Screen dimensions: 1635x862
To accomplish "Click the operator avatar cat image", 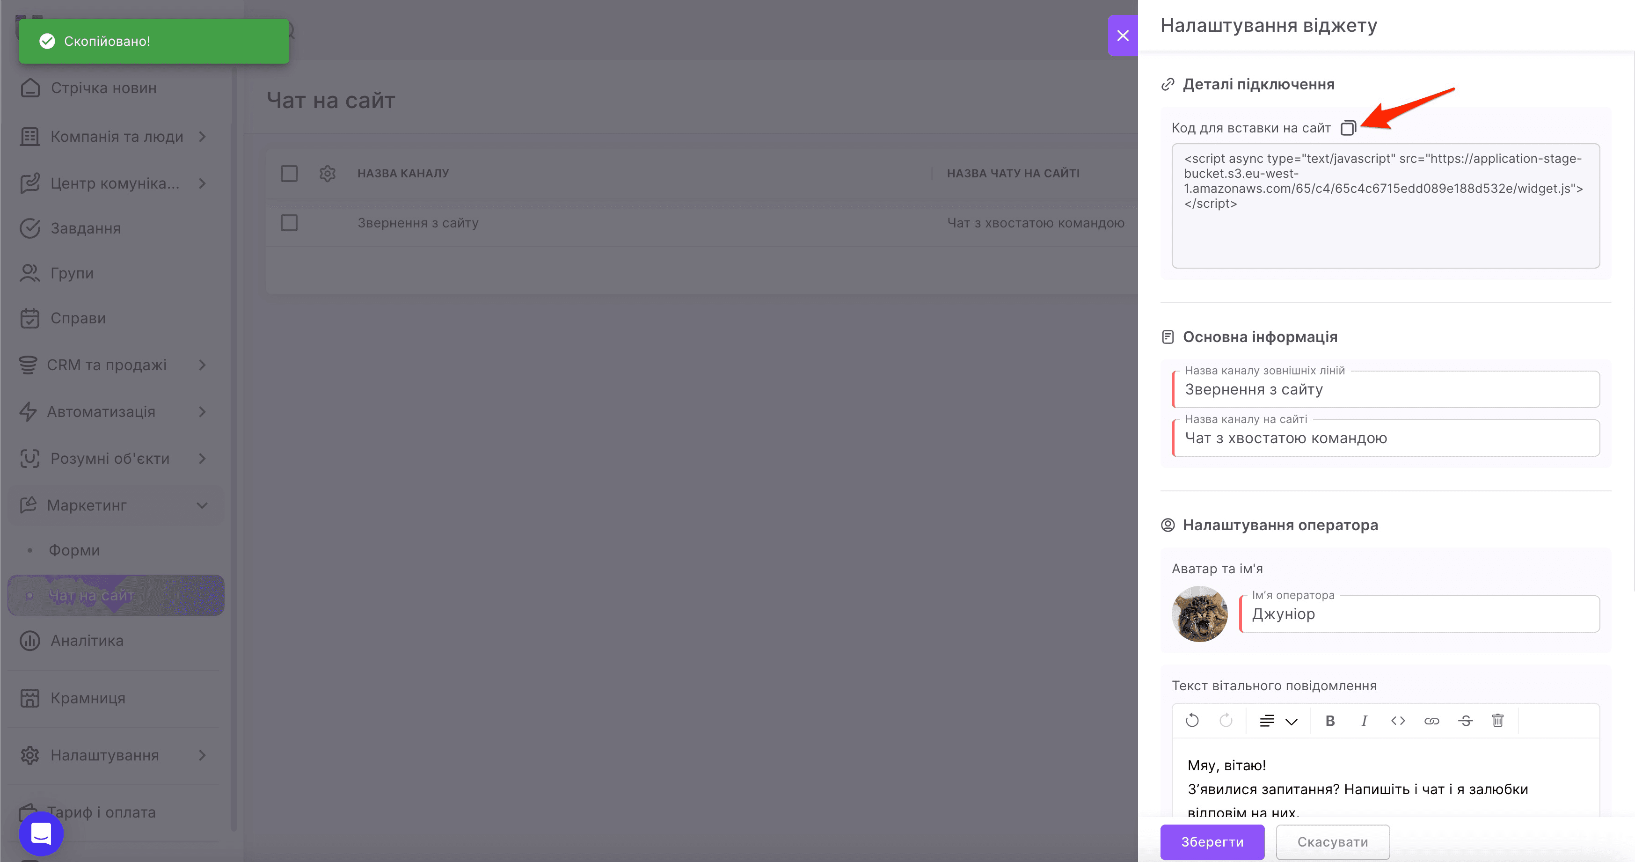I will point(1200,613).
